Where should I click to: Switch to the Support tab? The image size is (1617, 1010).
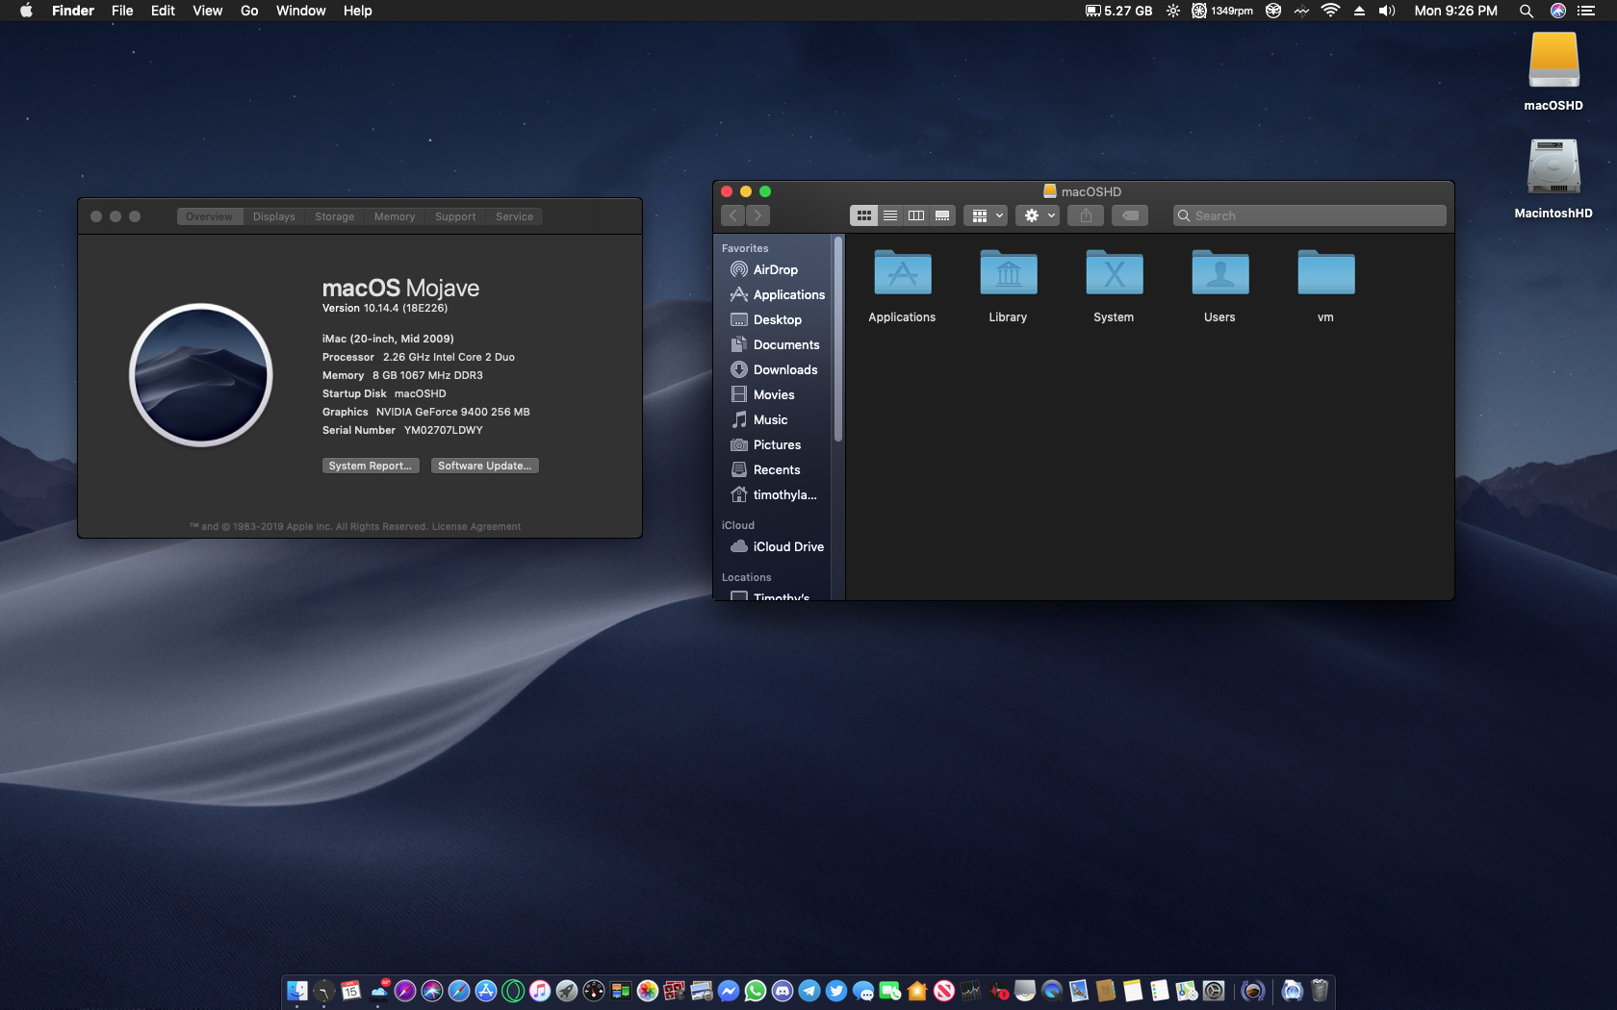tap(455, 216)
